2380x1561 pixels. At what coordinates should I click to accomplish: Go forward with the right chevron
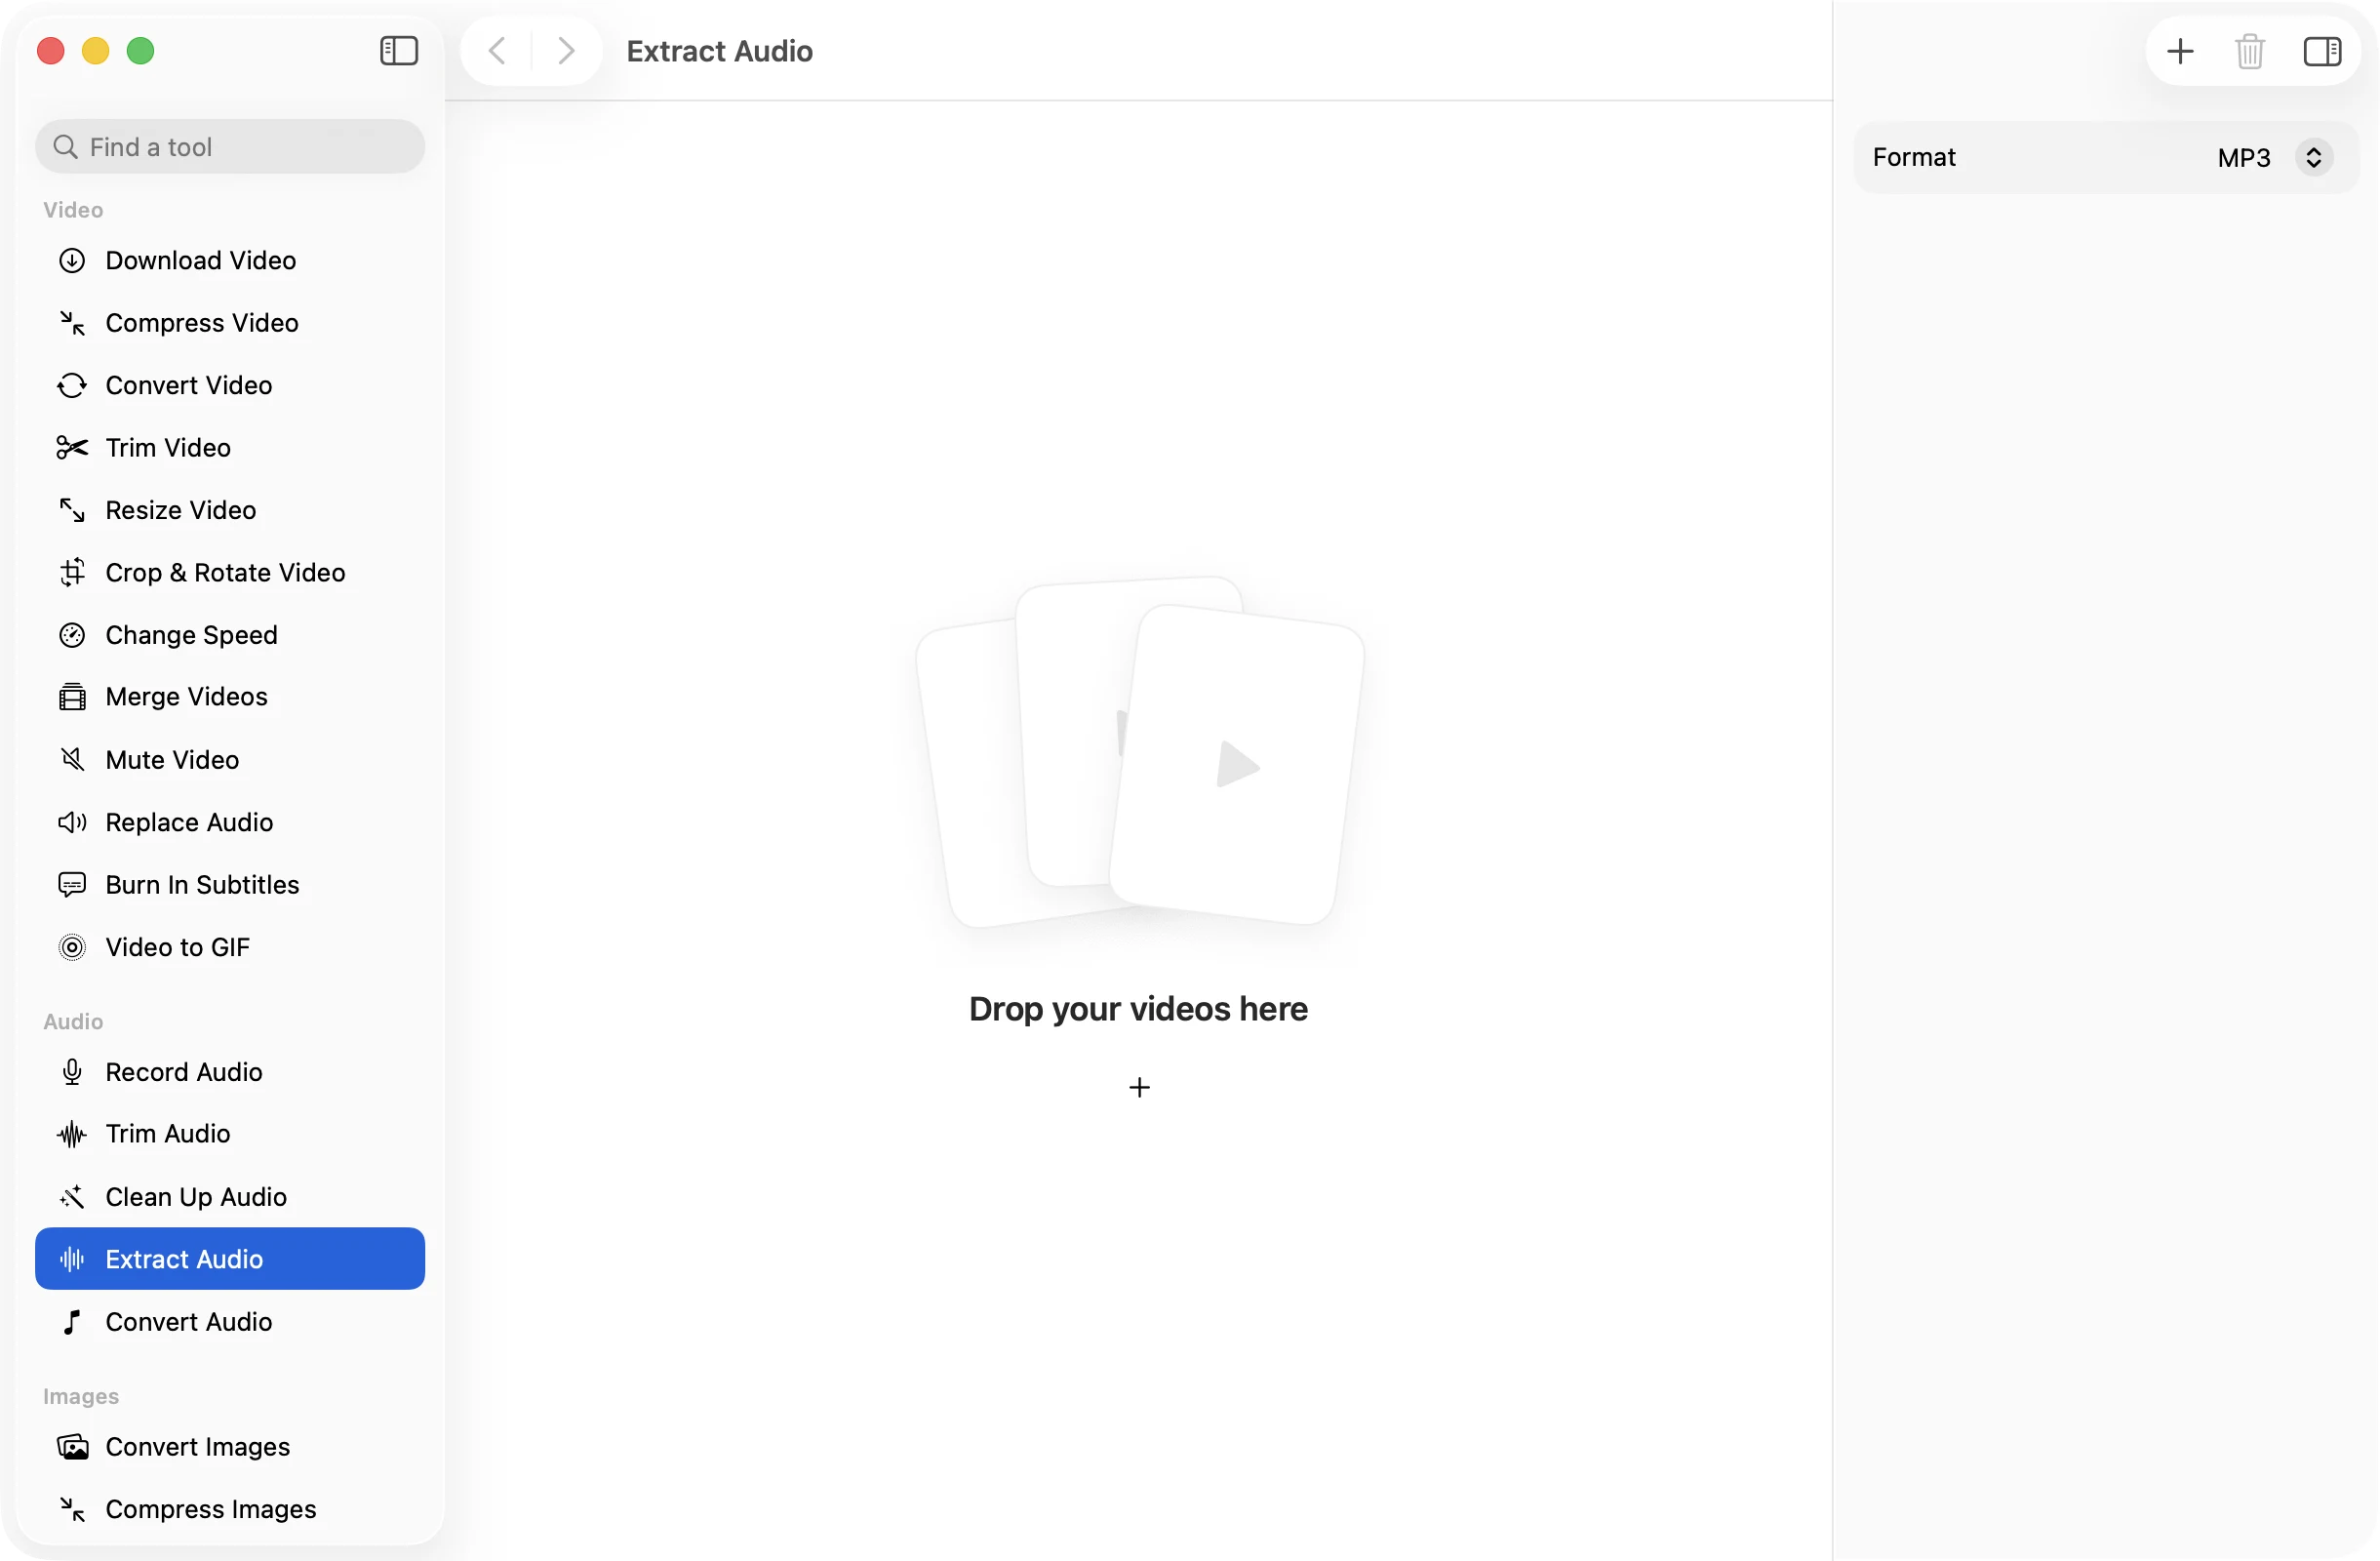coord(566,50)
